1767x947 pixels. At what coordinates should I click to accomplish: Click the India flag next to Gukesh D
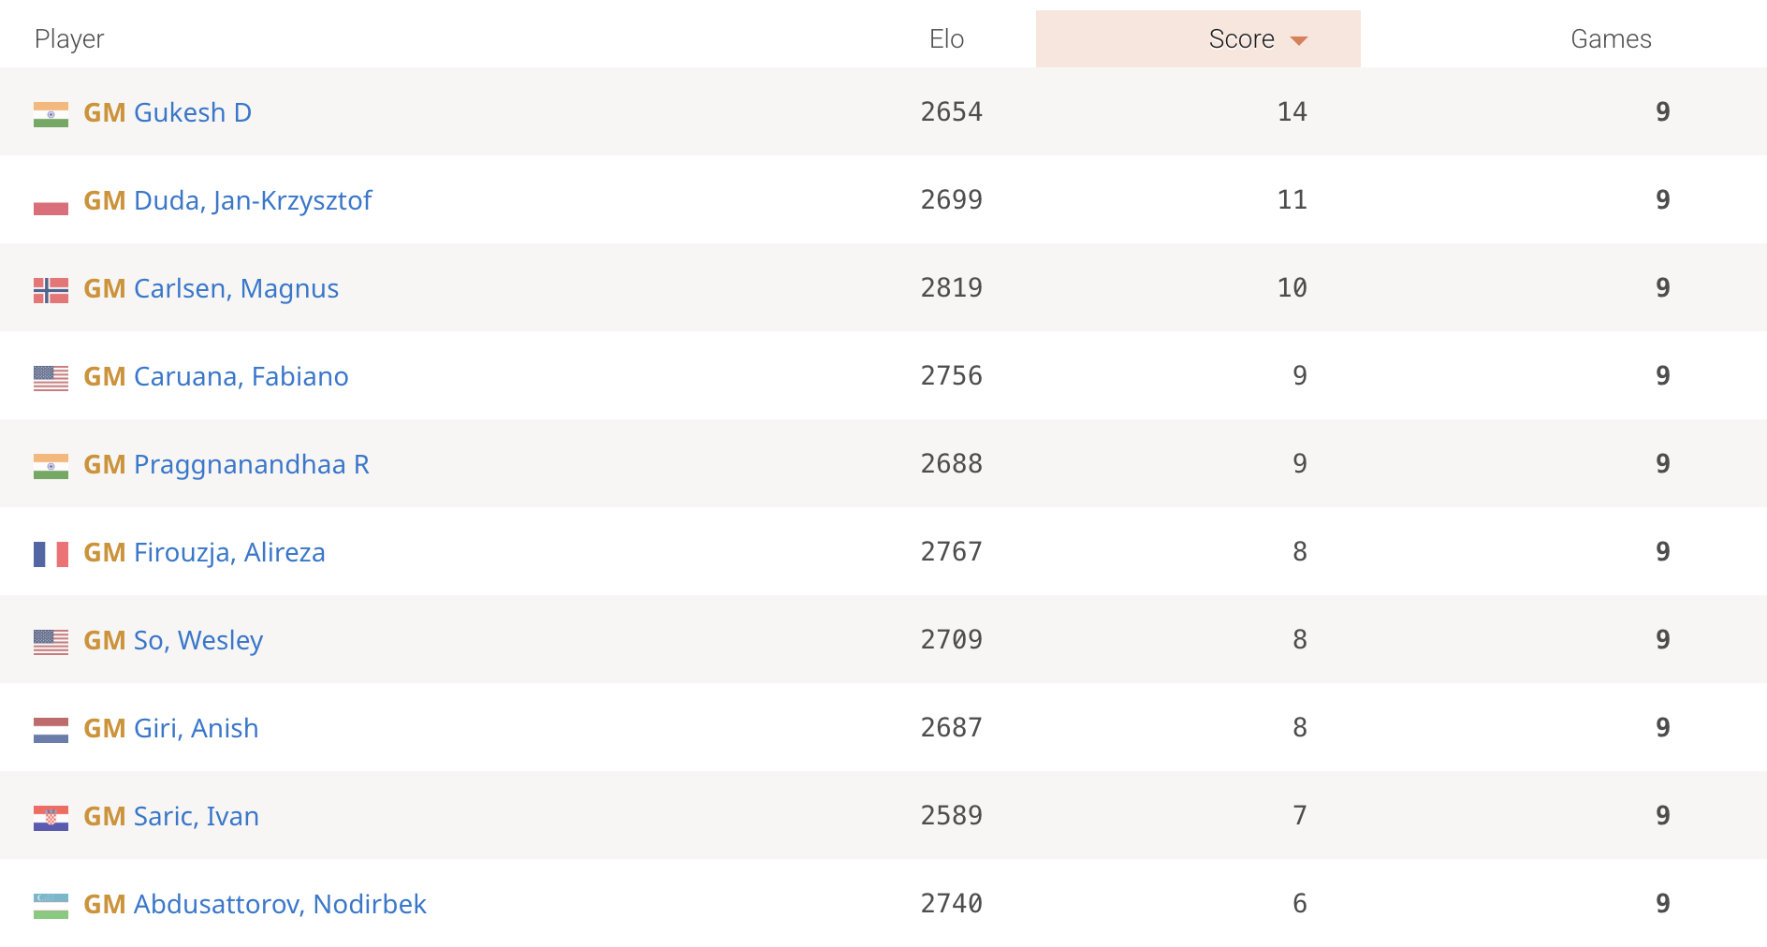[51, 114]
